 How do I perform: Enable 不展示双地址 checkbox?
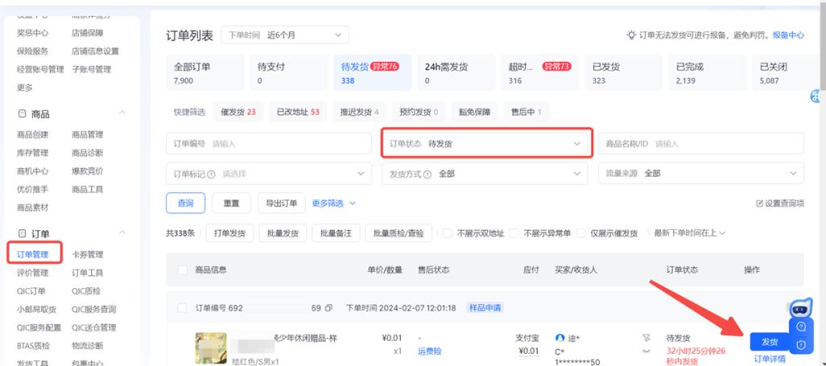(x=448, y=233)
